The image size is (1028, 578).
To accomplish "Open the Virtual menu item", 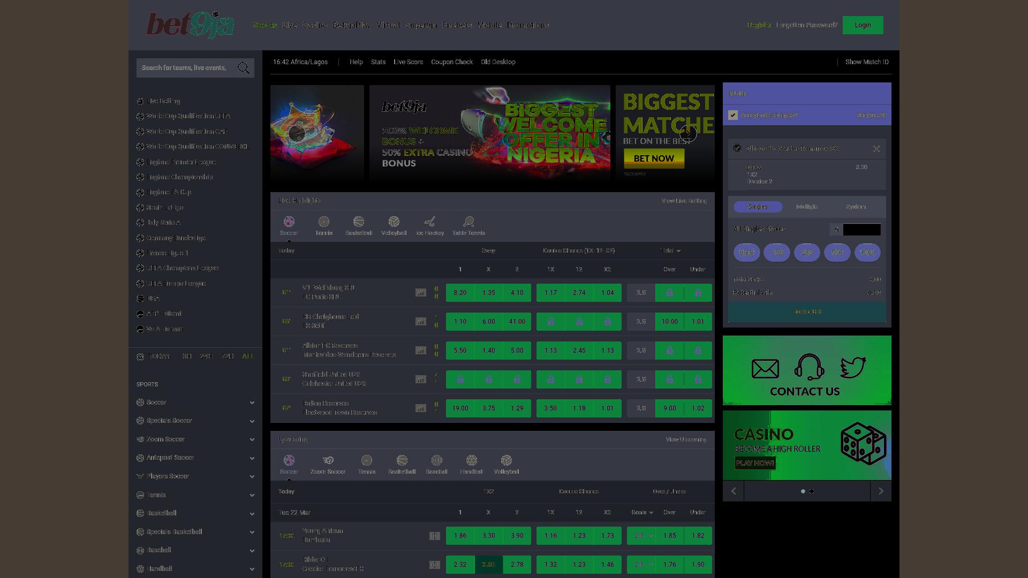I will (x=388, y=25).
